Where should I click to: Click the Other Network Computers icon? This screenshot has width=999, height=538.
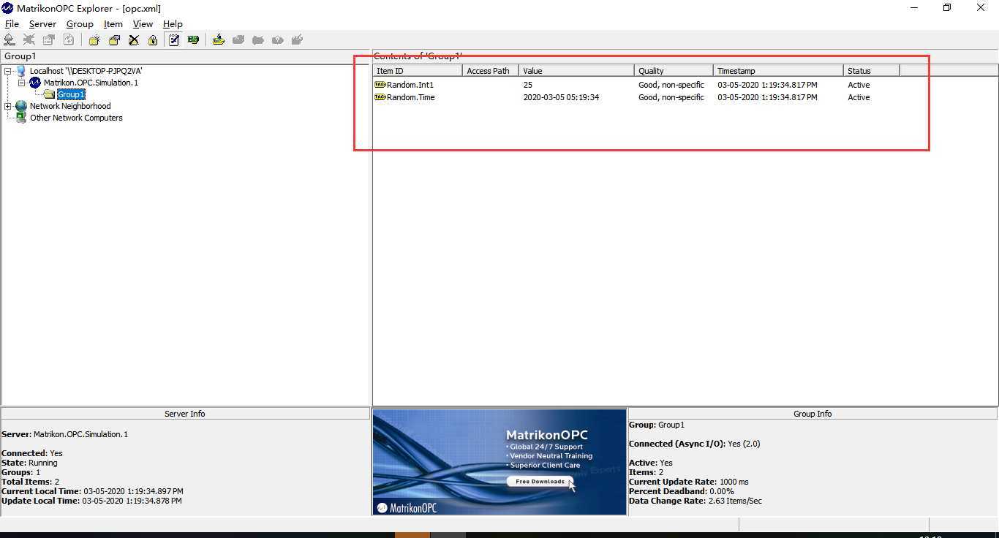(20, 118)
